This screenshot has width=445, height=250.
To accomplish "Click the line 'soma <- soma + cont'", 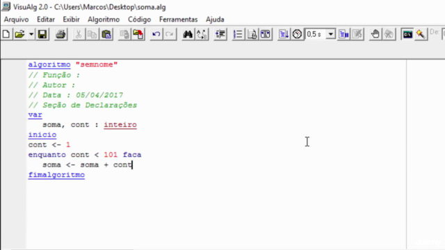I will coord(87,165).
